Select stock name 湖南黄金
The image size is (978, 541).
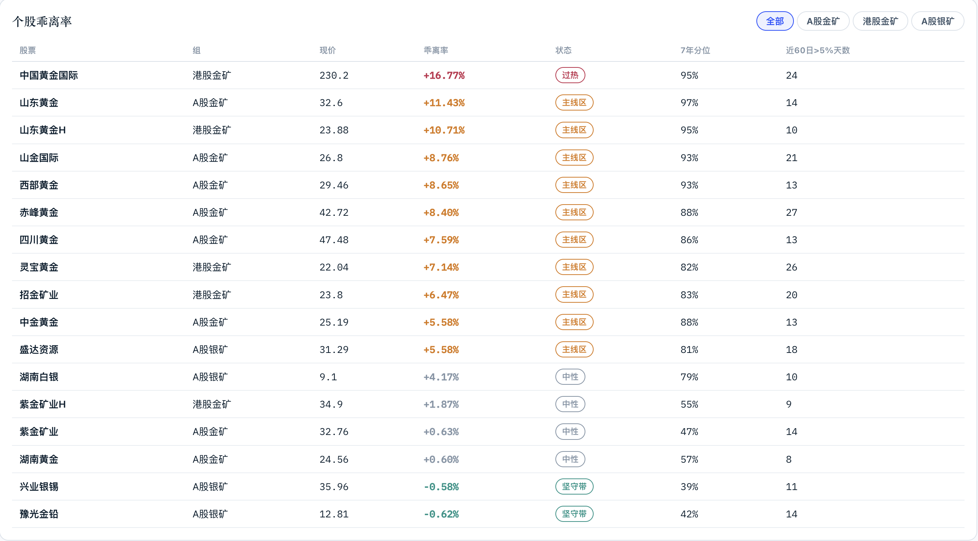click(x=39, y=459)
